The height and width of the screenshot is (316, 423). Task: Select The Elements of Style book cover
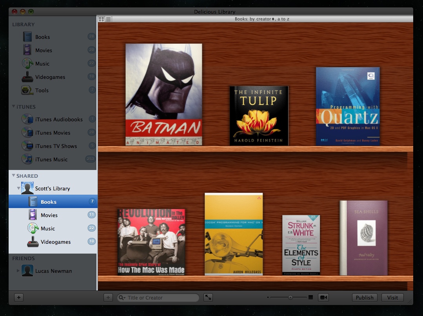tap(301, 245)
